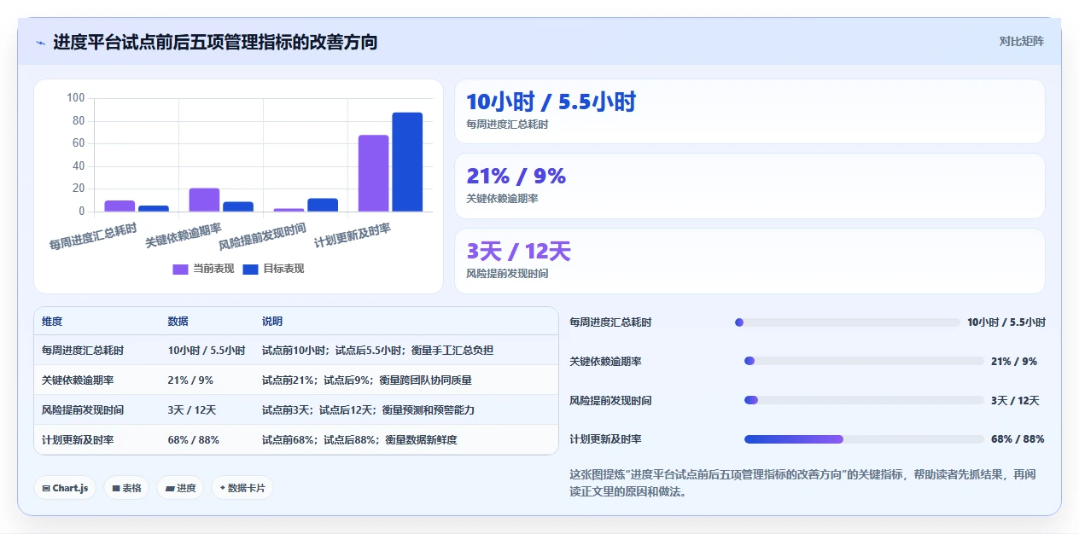Click the 对比矩阵 label in the header
This screenshot has height=534, width=1079.
pyautogui.click(x=1021, y=41)
